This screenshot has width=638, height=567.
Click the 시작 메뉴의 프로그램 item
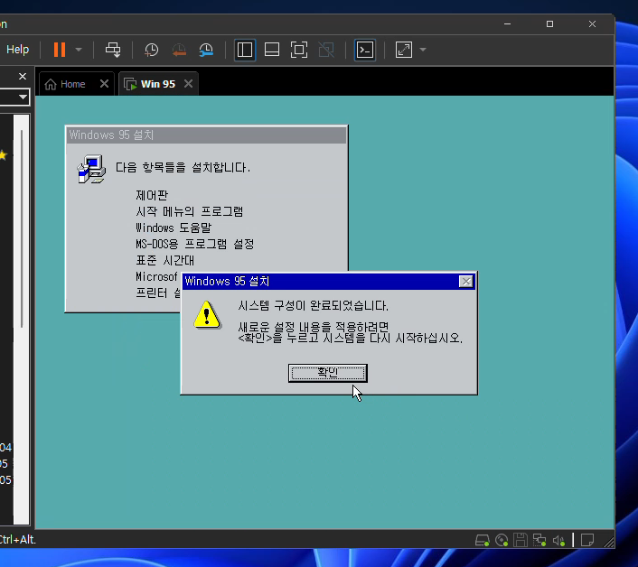tap(189, 212)
